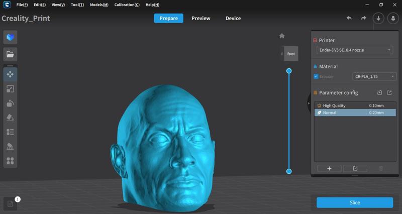The width and height of the screenshot is (402, 214).
Task: Select the Rotate tool
Action: [x=10, y=103]
